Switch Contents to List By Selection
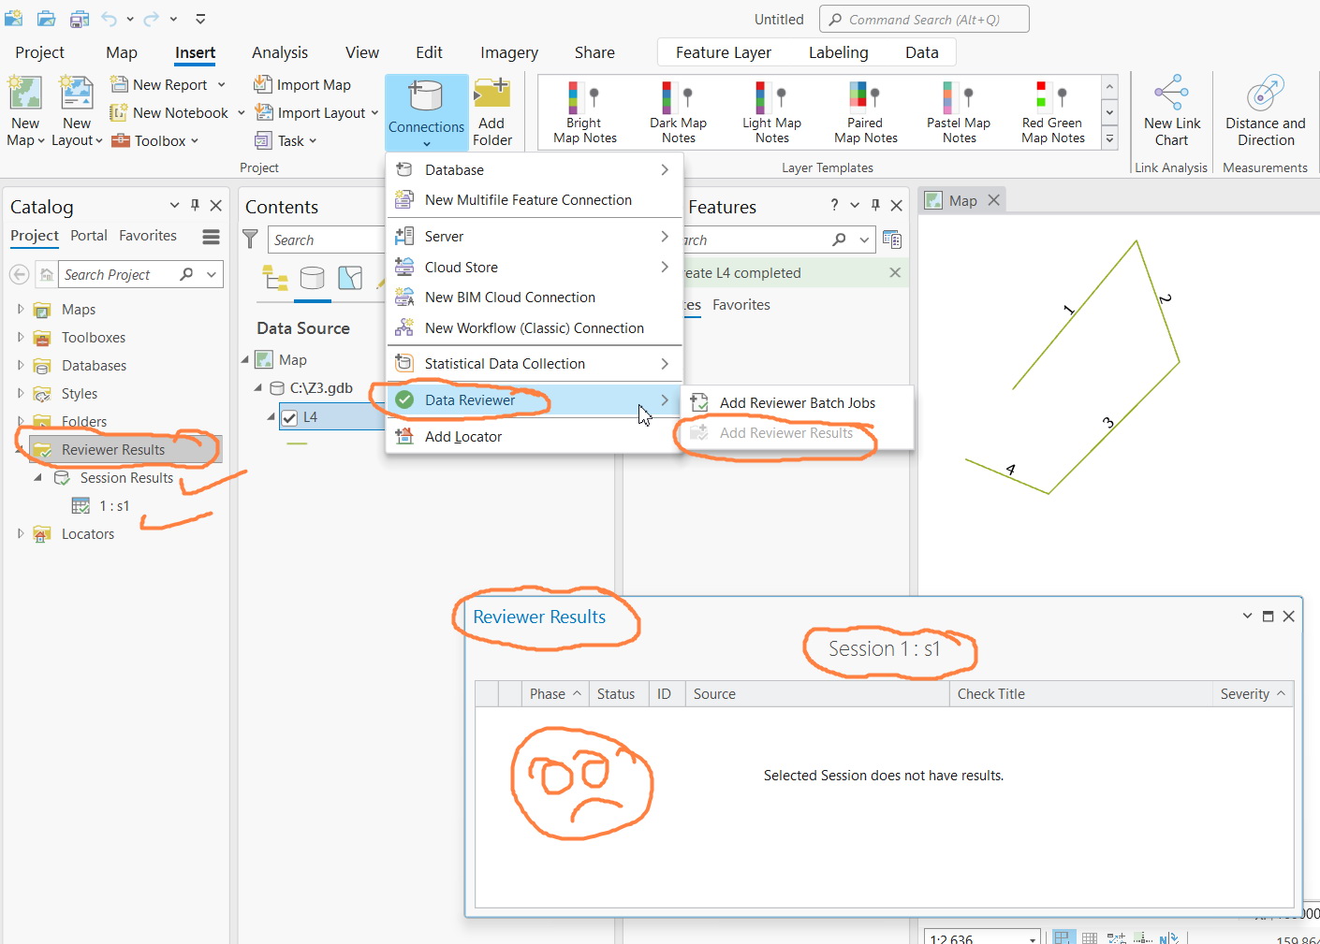 (x=350, y=278)
